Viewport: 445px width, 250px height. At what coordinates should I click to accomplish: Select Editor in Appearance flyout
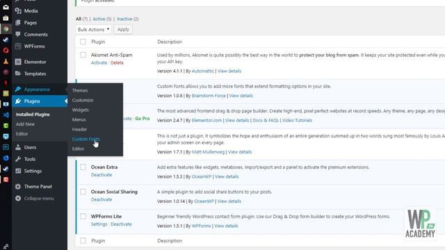coord(78,149)
